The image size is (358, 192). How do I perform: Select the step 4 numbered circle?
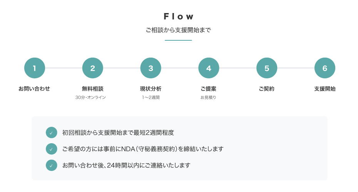pyautogui.click(x=209, y=68)
